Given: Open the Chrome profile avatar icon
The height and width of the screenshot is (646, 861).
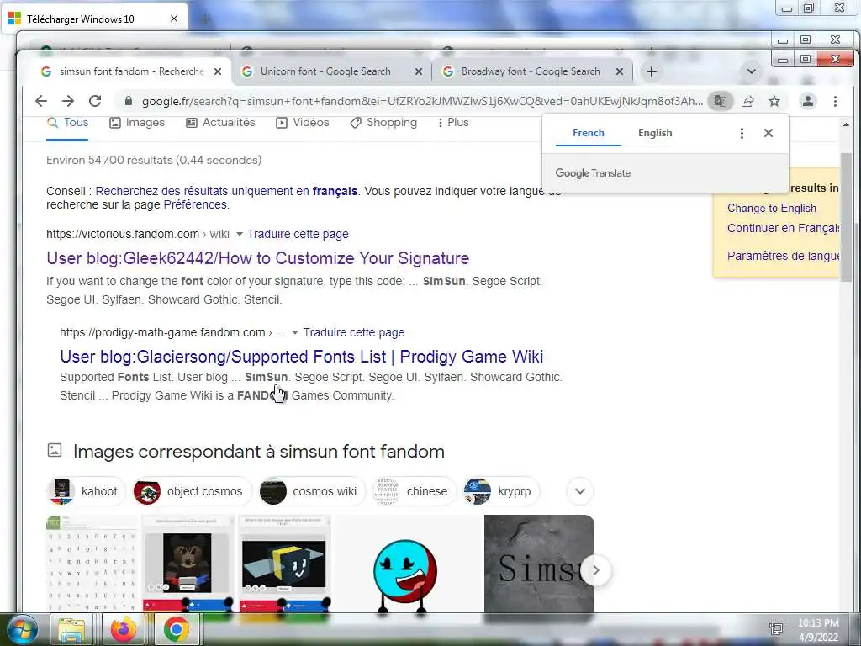Looking at the screenshot, I should click(x=808, y=101).
